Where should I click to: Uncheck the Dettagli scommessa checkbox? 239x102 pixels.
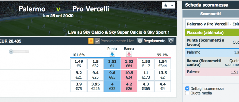(187, 88)
